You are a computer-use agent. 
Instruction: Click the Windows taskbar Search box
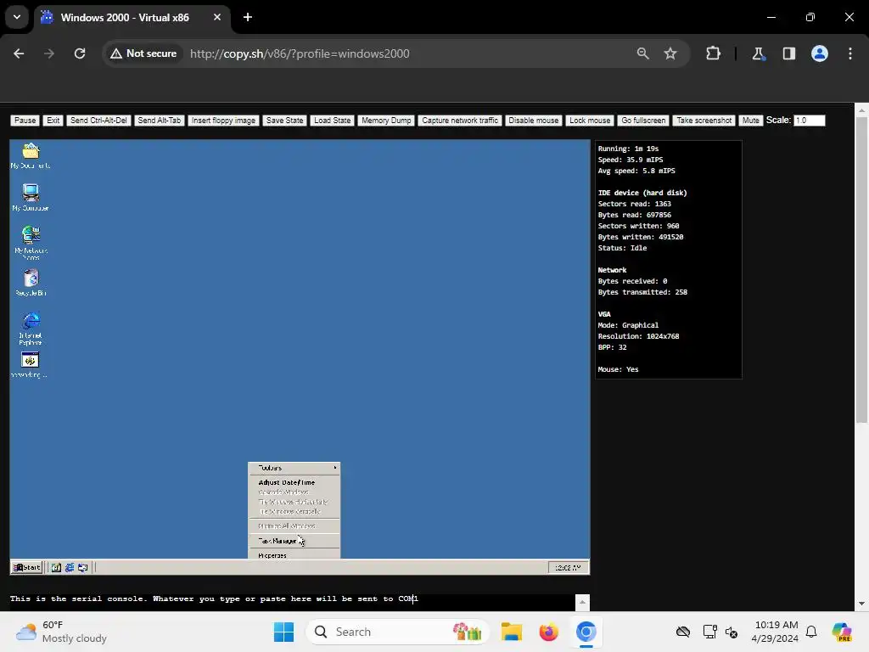click(397, 632)
